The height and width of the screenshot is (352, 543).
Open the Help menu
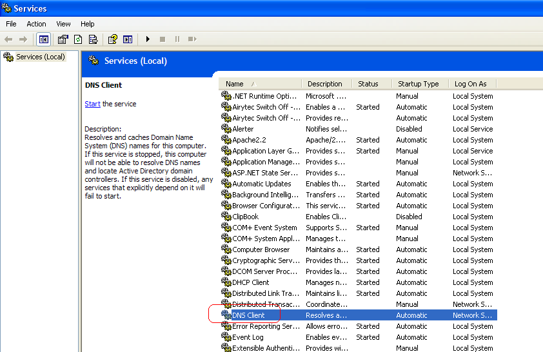pyautogui.click(x=87, y=24)
